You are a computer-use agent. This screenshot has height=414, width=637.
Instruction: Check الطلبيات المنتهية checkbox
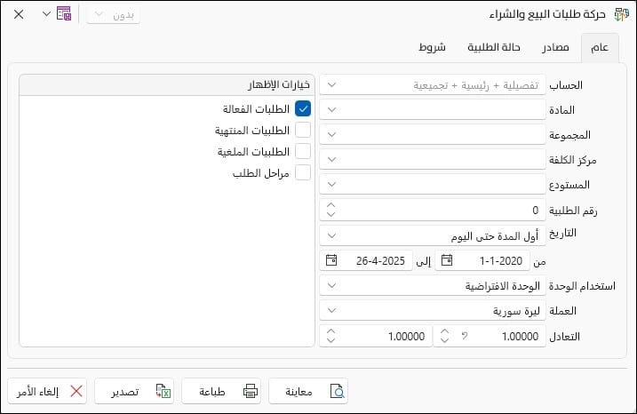pyautogui.click(x=303, y=130)
